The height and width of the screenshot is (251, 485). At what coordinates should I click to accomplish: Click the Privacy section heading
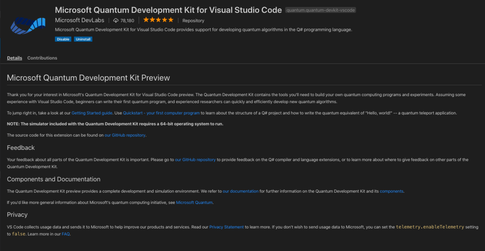[x=17, y=215]
